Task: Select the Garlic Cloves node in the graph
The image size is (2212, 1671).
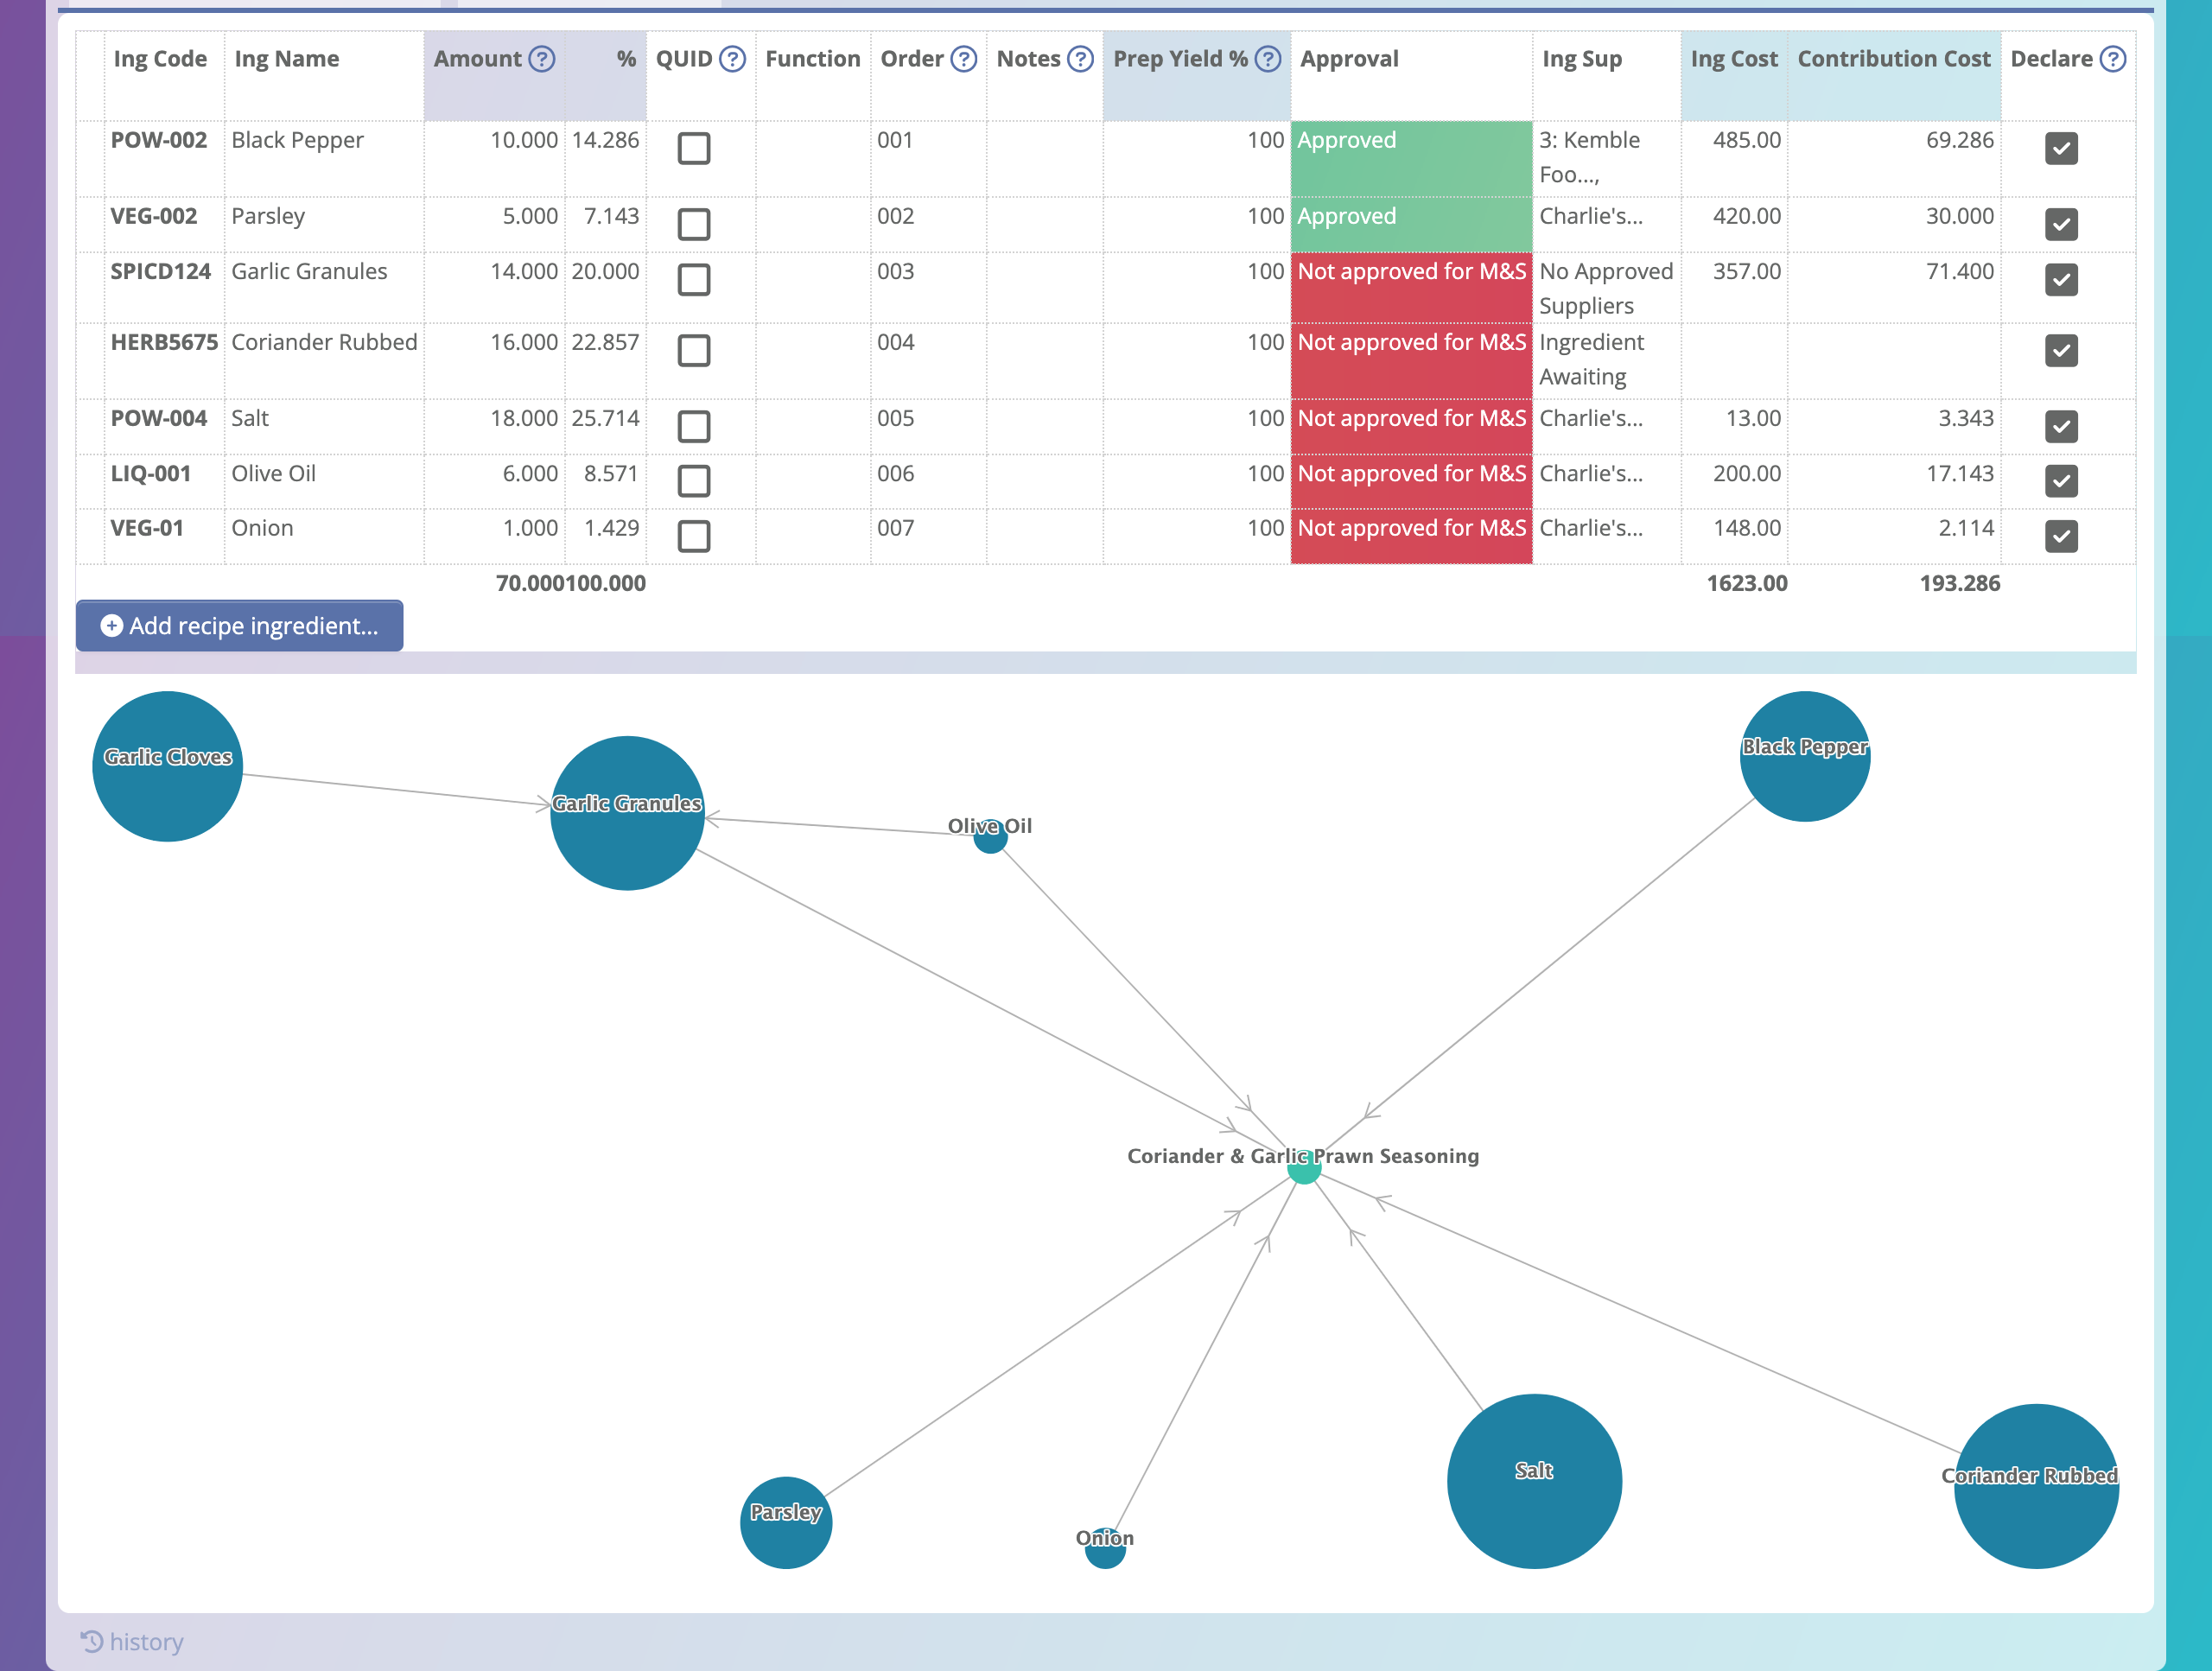Action: coord(167,766)
